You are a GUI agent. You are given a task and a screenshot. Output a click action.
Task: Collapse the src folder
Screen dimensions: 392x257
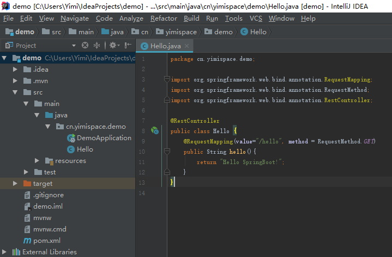point(15,92)
